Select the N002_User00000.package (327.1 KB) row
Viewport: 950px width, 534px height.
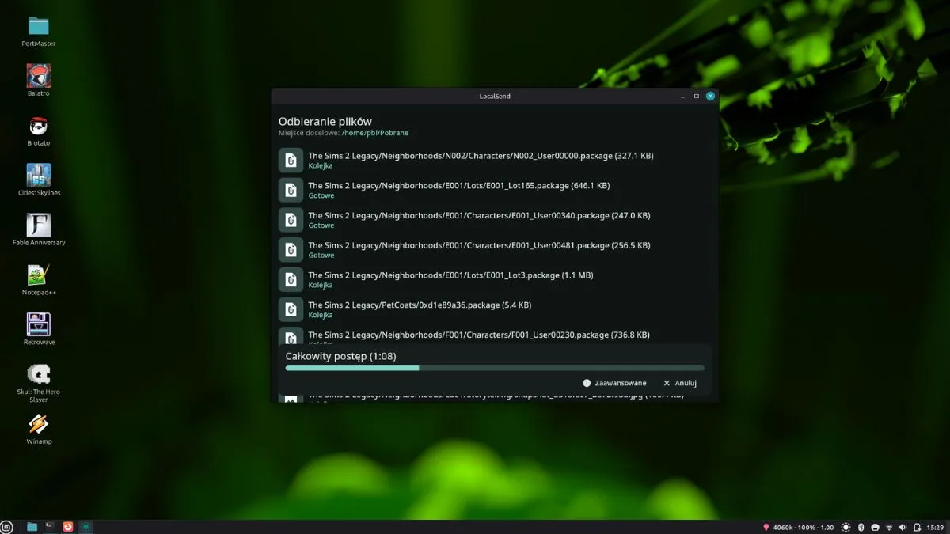(x=495, y=160)
